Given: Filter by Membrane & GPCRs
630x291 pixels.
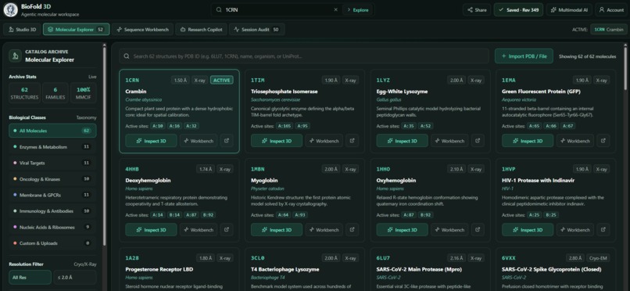Looking at the screenshot, I should [x=52, y=195].
